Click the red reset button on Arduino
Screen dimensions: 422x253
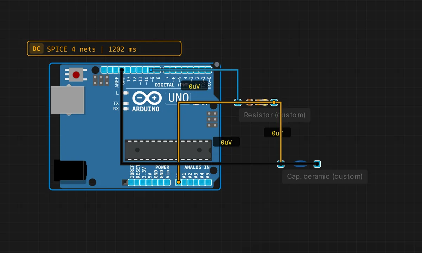pyautogui.click(x=76, y=74)
